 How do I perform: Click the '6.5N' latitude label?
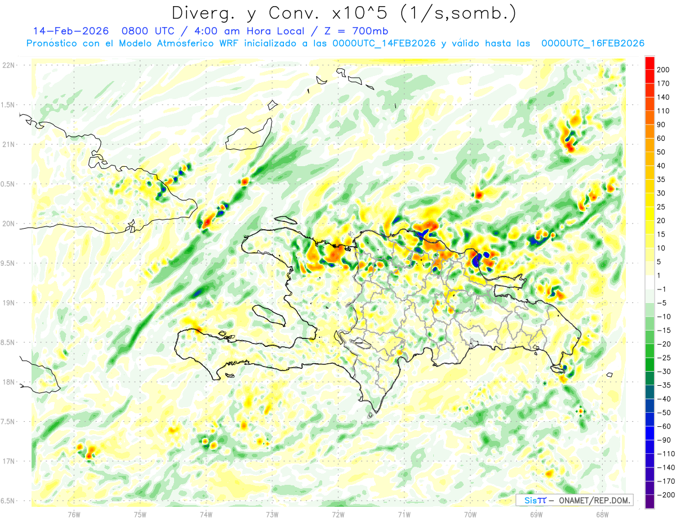(7, 501)
